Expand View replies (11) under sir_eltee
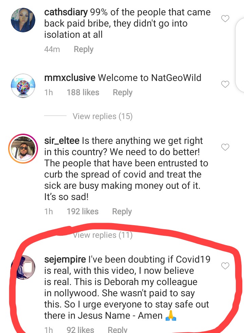Viewport: 244px width, 333px height. (102, 235)
